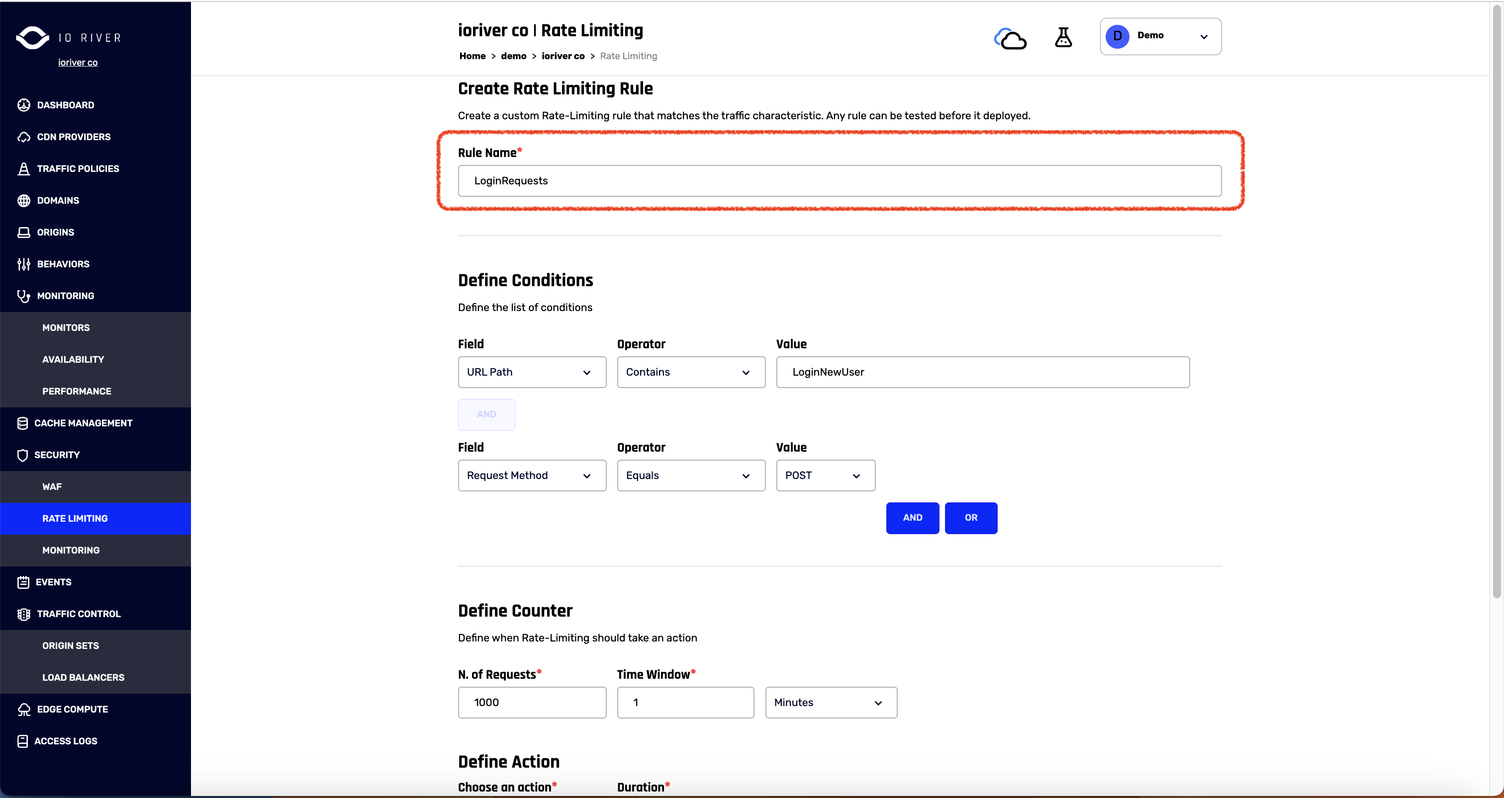Expand the Minutes time unit dropdown
Viewport: 1504px width, 798px height.
click(830, 702)
